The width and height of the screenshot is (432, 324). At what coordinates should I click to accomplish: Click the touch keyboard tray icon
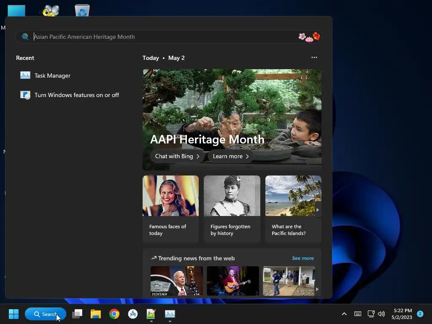pos(358,314)
